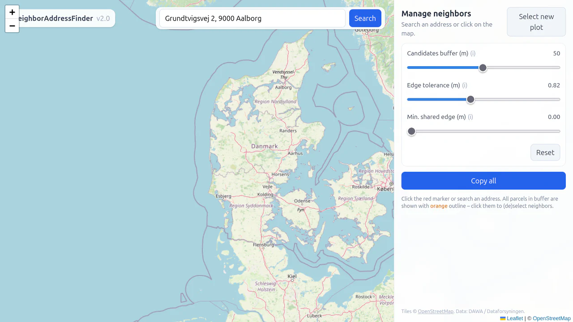Click Horsens city label on map
Image resolution: width=573 pixels, height=322 pixels.
[280, 174]
